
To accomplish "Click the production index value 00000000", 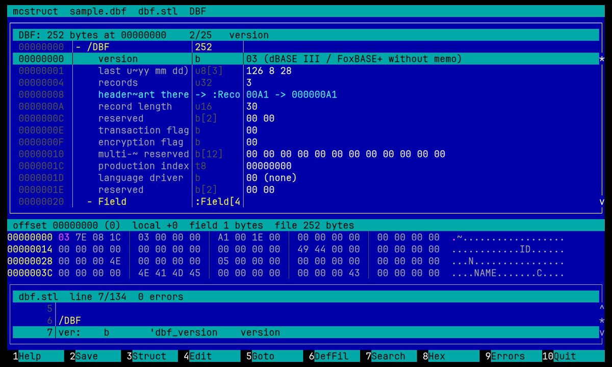I will (x=269, y=166).
